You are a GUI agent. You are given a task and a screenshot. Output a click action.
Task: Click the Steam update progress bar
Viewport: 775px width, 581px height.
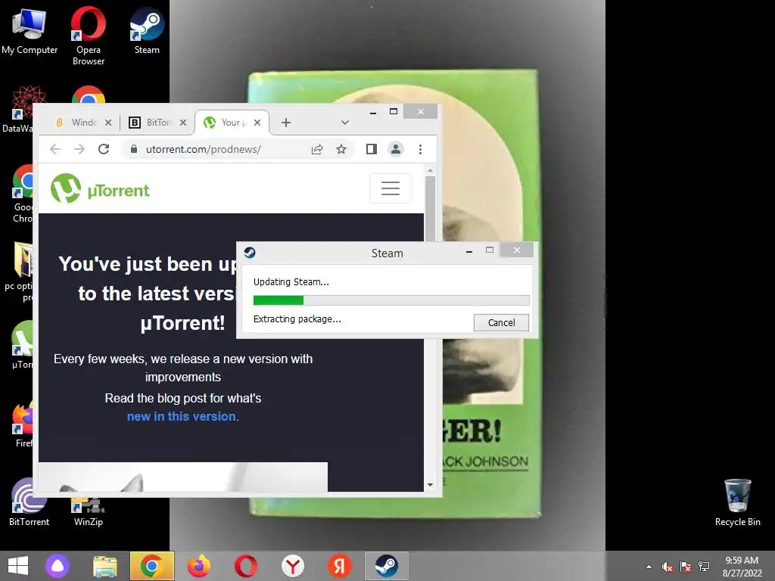pos(391,300)
